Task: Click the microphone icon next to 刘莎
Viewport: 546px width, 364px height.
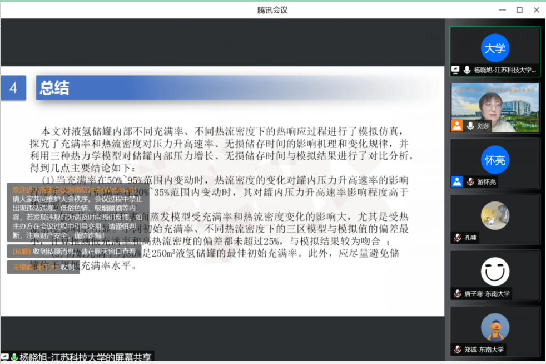Action: [x=470, y=126]
